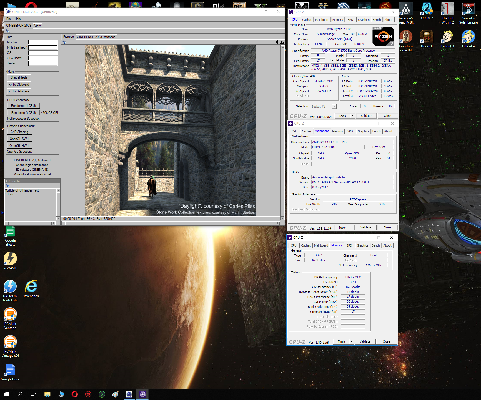Run OpenGL HW-L benchmark
This screenshot has width=481, height=402.
pos(19,146)
